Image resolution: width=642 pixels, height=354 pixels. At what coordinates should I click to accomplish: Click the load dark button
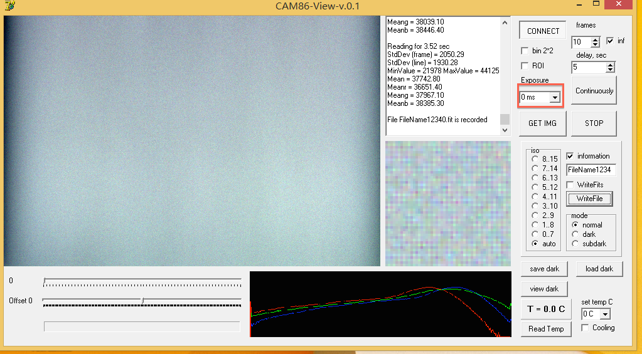[599, 269]
